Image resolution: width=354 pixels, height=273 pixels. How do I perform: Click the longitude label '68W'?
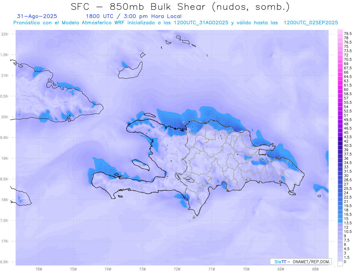pyautogui.click(x=315, y=269)
